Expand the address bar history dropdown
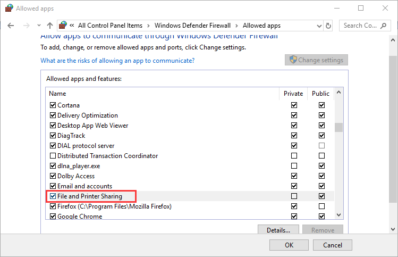Viewport: 398px width, 257px height. [319, 26]
